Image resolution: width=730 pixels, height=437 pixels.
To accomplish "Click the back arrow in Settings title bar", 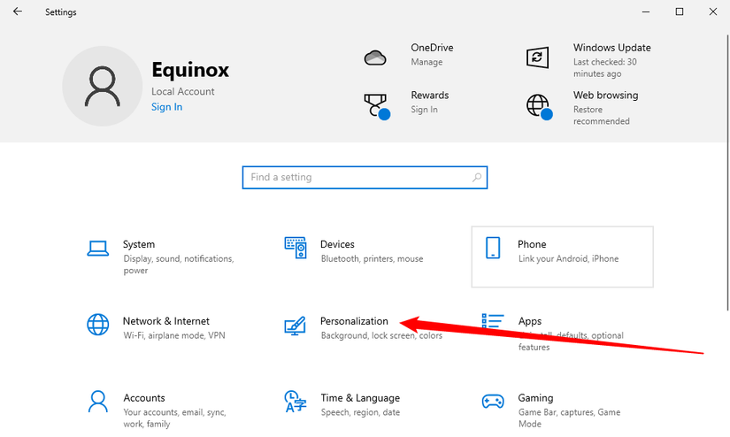I will [x=18, y=11].
